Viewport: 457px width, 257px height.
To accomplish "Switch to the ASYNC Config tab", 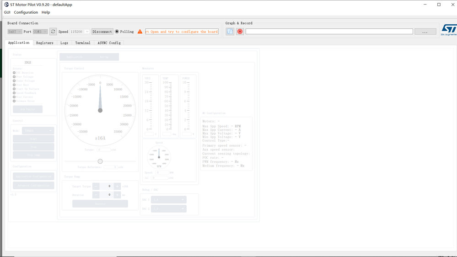I will tap(109, 43).
